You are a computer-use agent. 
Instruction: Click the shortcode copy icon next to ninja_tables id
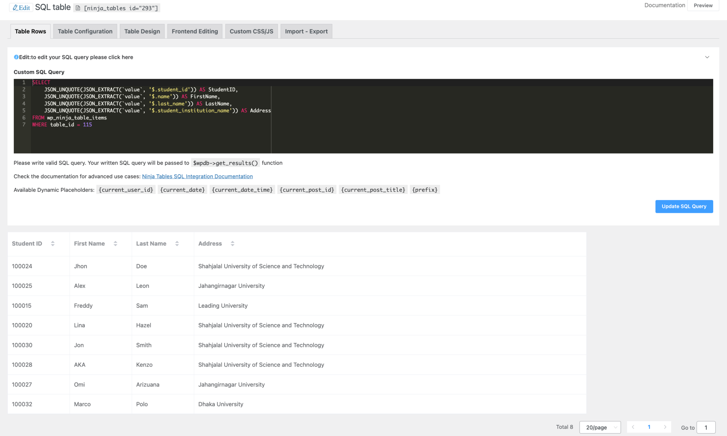point(77,8)
